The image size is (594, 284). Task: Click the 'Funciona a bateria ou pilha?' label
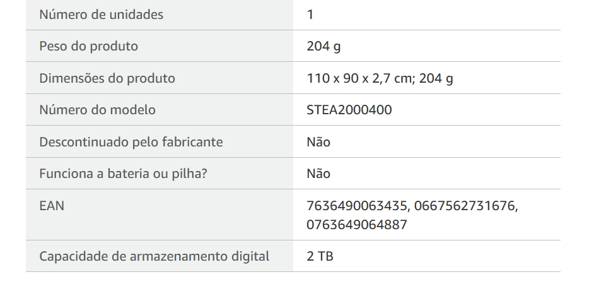(x=123, y=174)
